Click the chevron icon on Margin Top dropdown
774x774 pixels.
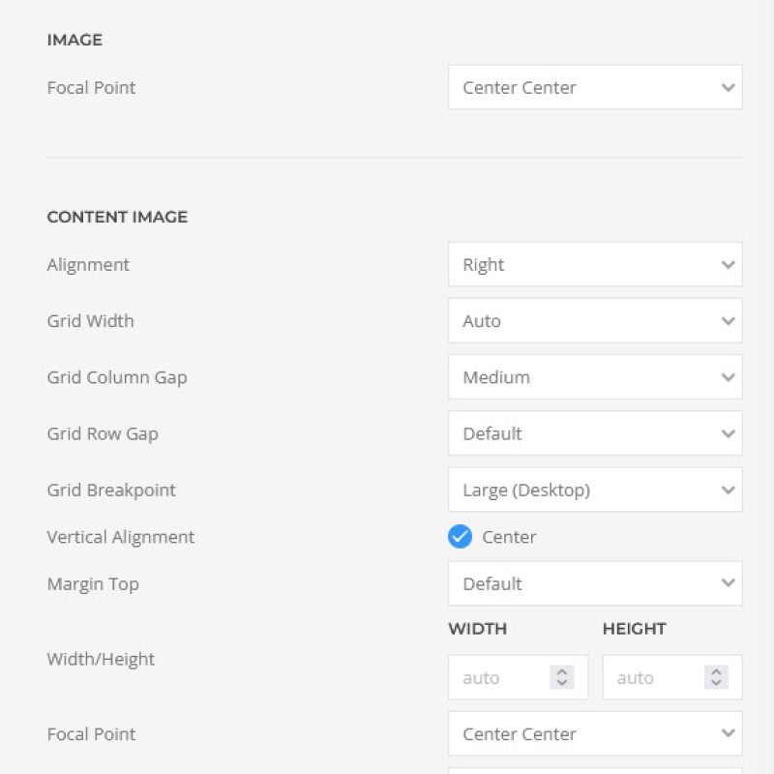point(729,583)
